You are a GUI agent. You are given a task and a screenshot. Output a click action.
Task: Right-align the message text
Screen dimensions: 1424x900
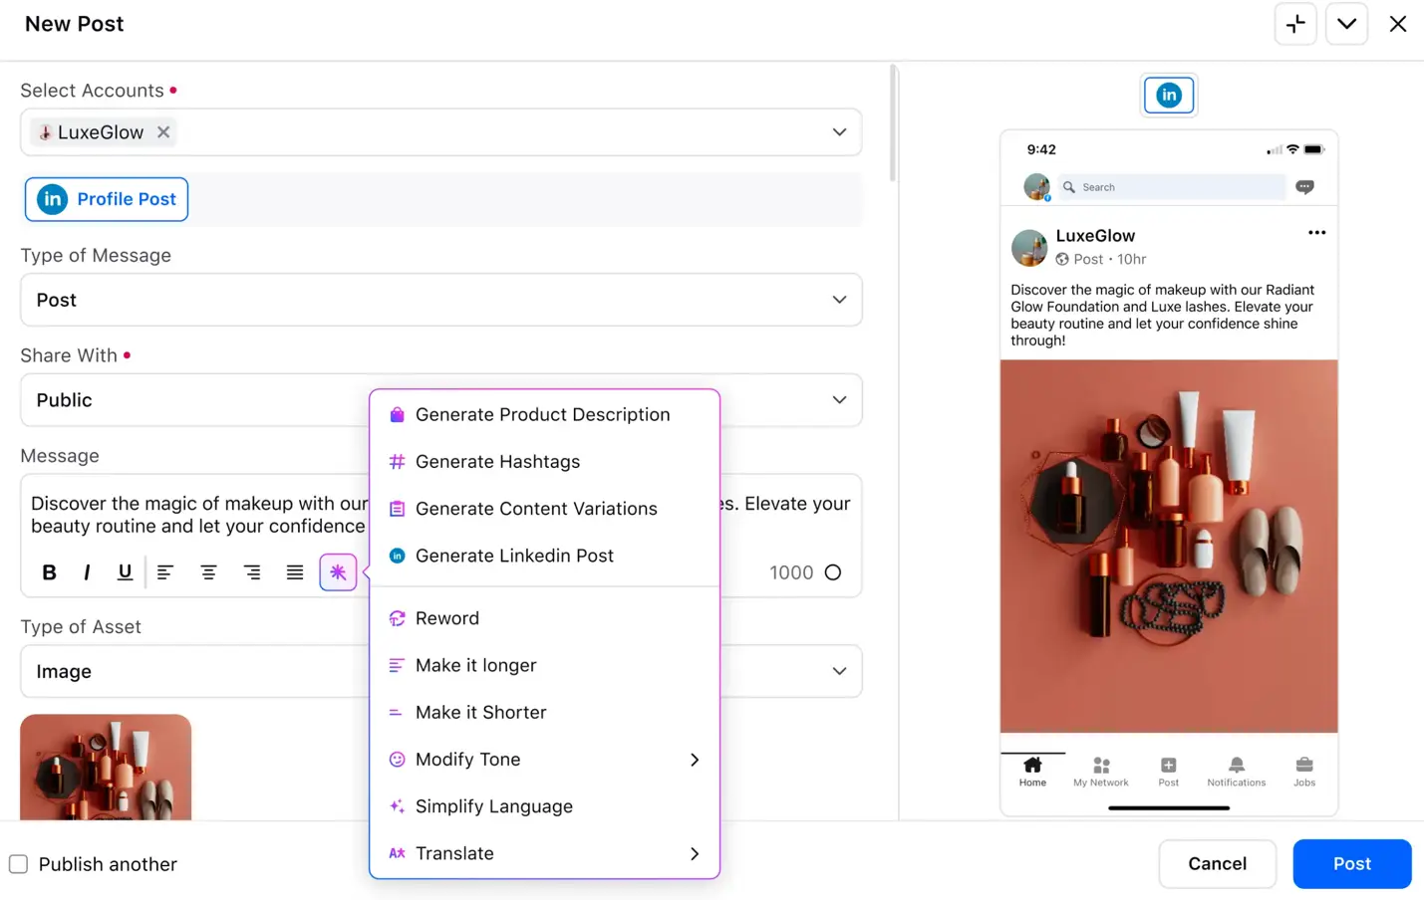[252, 571]
